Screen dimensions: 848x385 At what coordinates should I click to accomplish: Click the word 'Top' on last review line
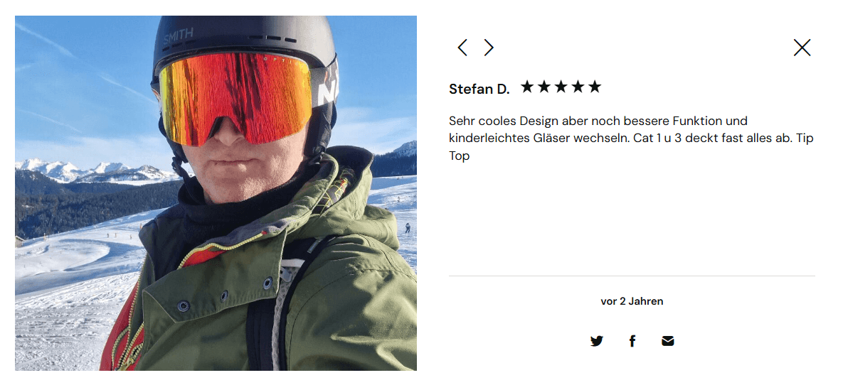click(x=459, y=156)
